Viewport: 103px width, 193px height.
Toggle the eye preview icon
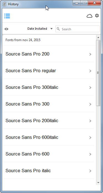coord(6,29)
